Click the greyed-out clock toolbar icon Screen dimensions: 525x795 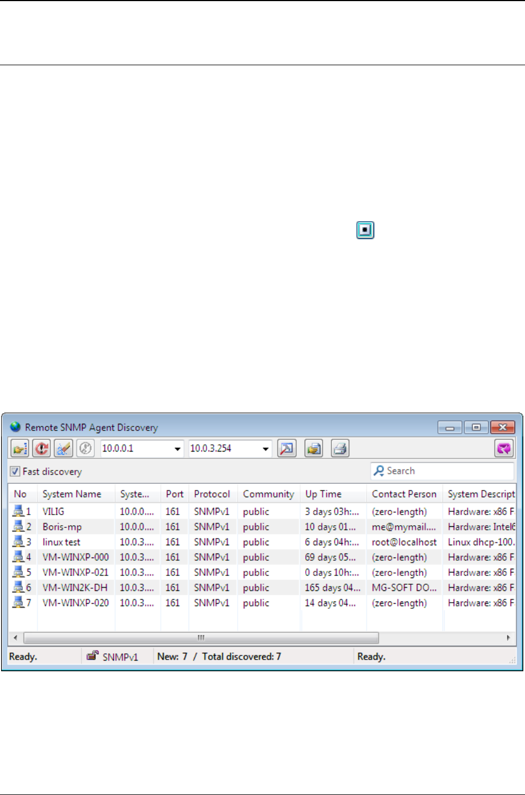tap(85, 448)
